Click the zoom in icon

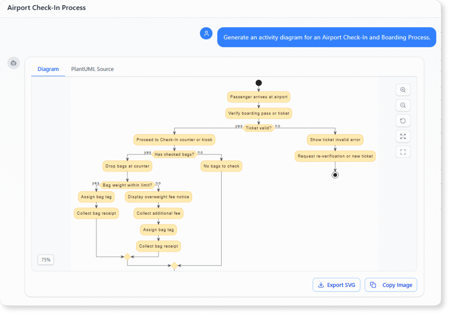pyautogui.click(x=403, y=90)
